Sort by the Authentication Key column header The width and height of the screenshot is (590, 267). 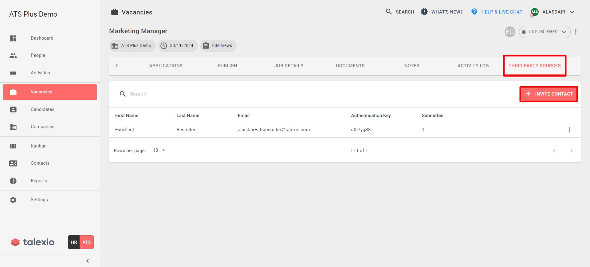tap(371, 116)
